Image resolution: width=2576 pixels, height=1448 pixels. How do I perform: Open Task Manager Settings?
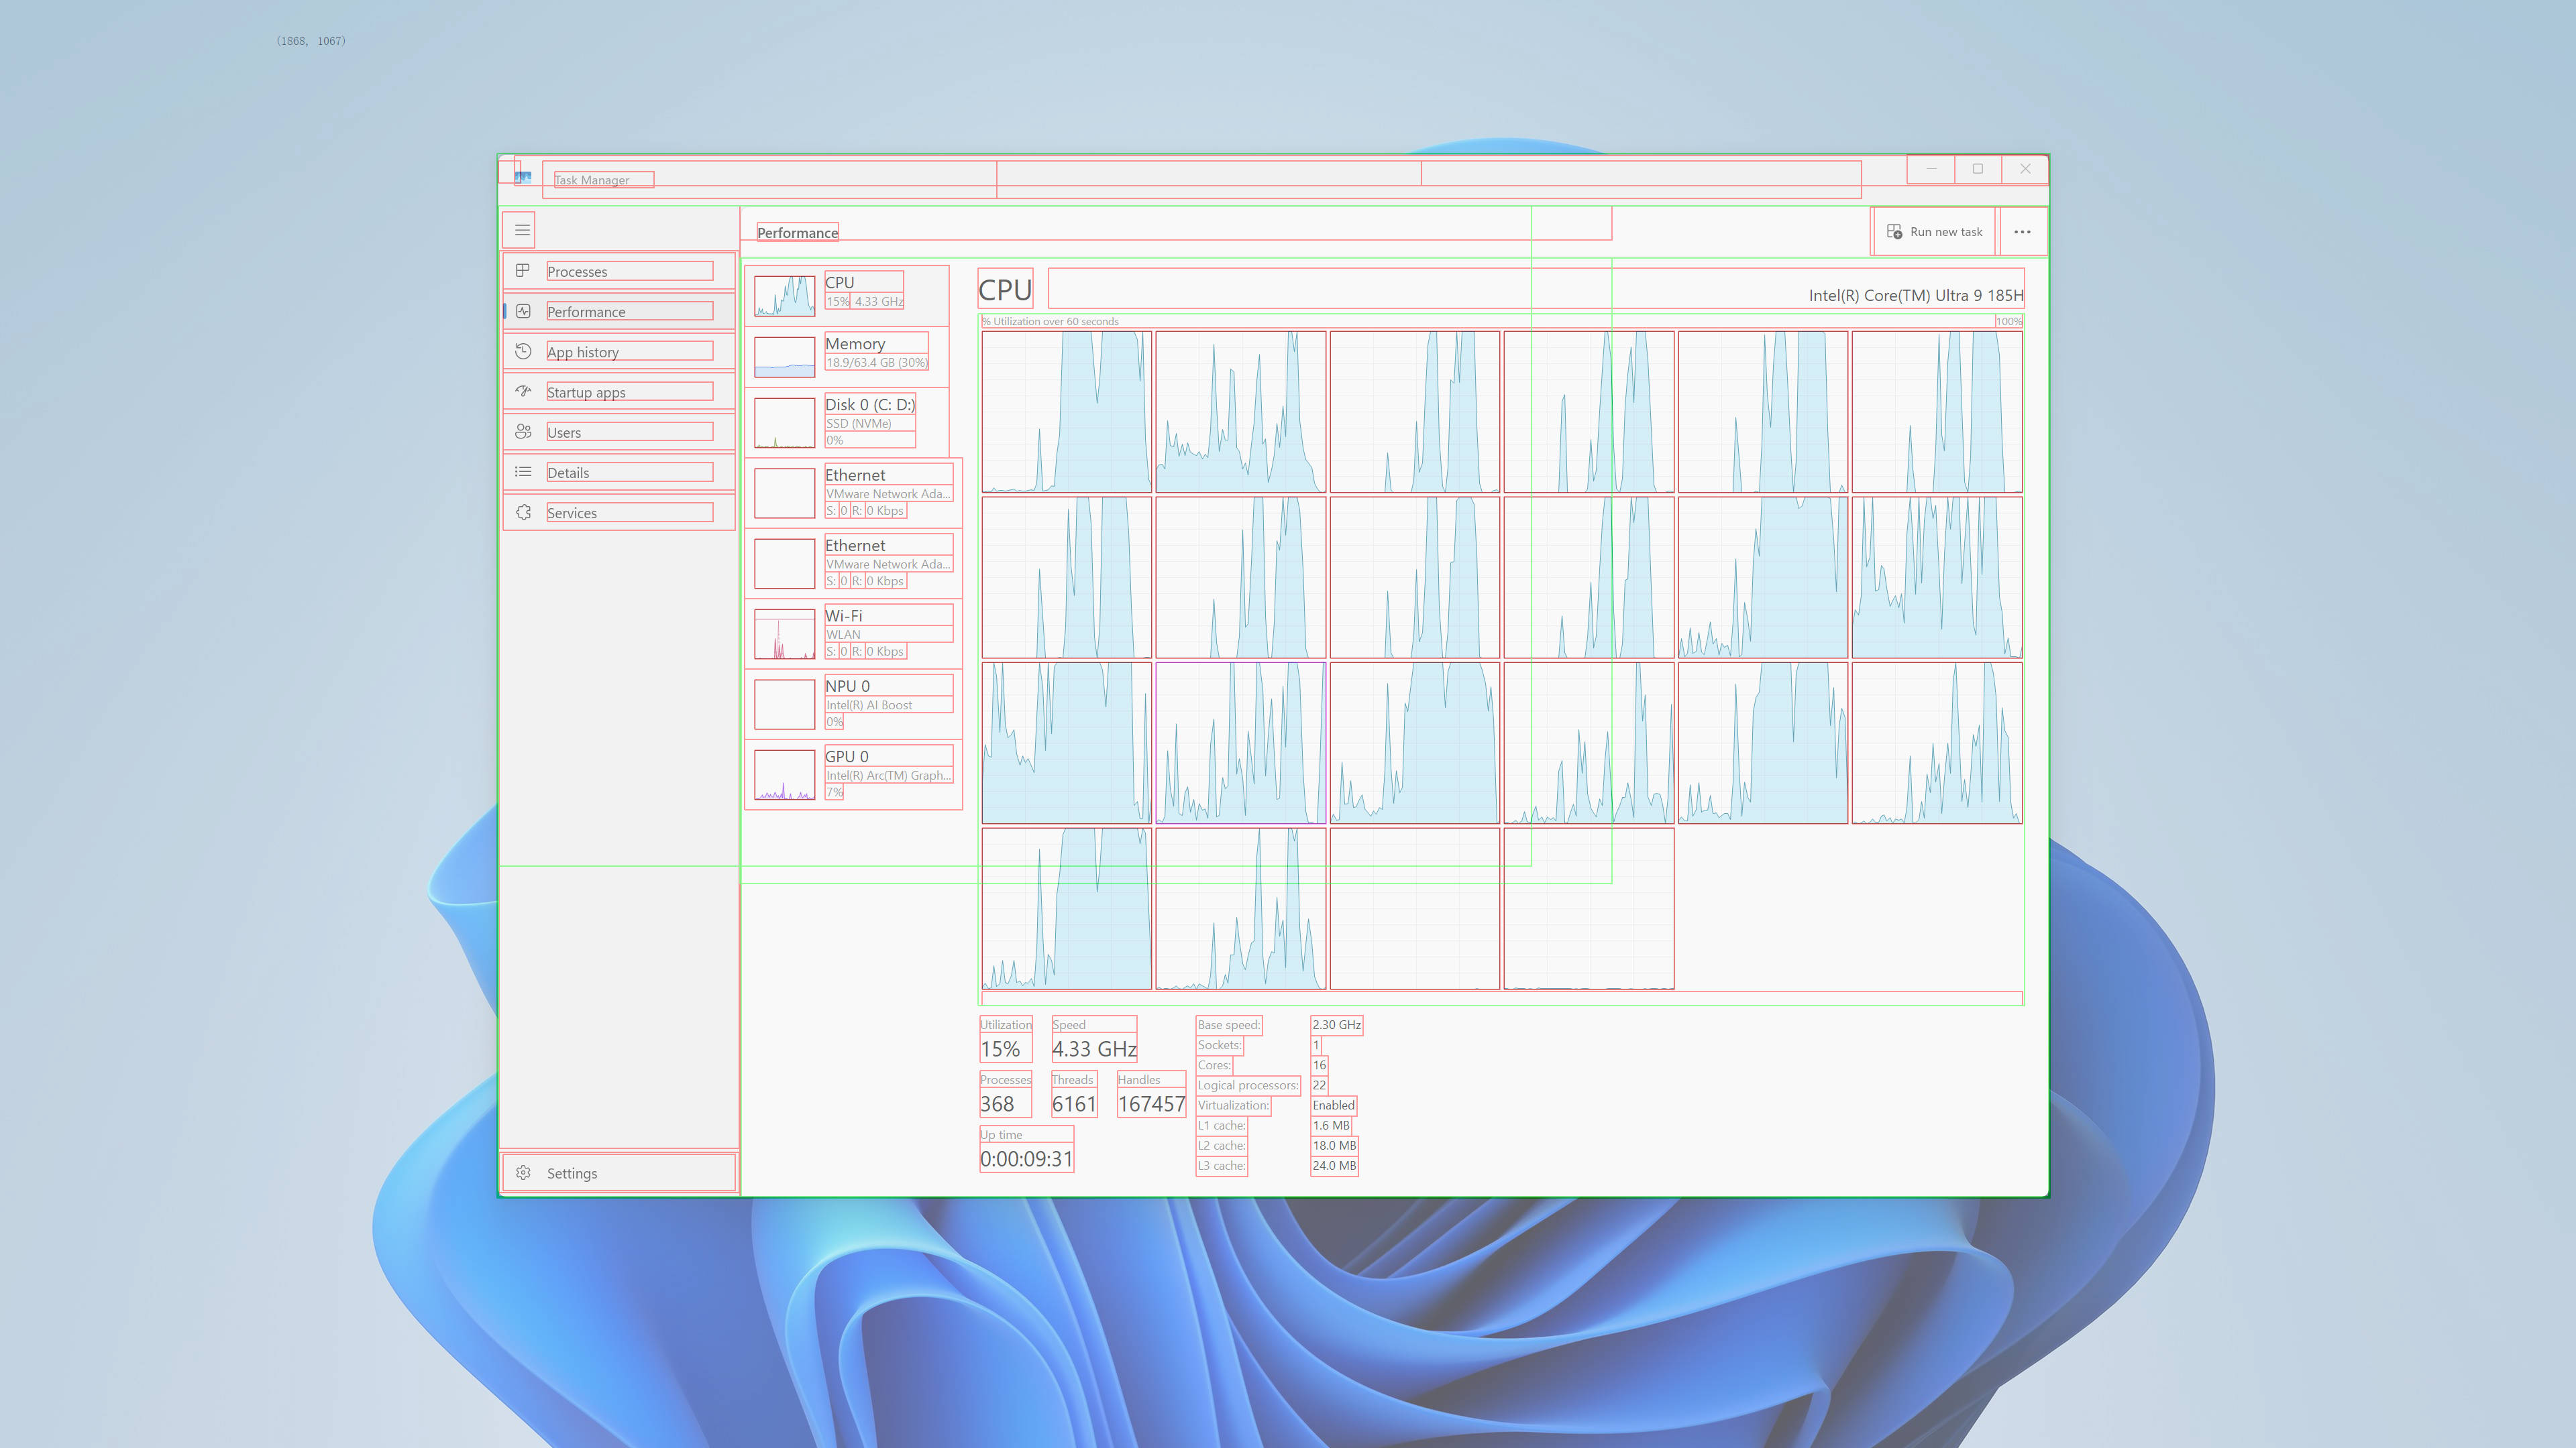tap(619, 1173)
